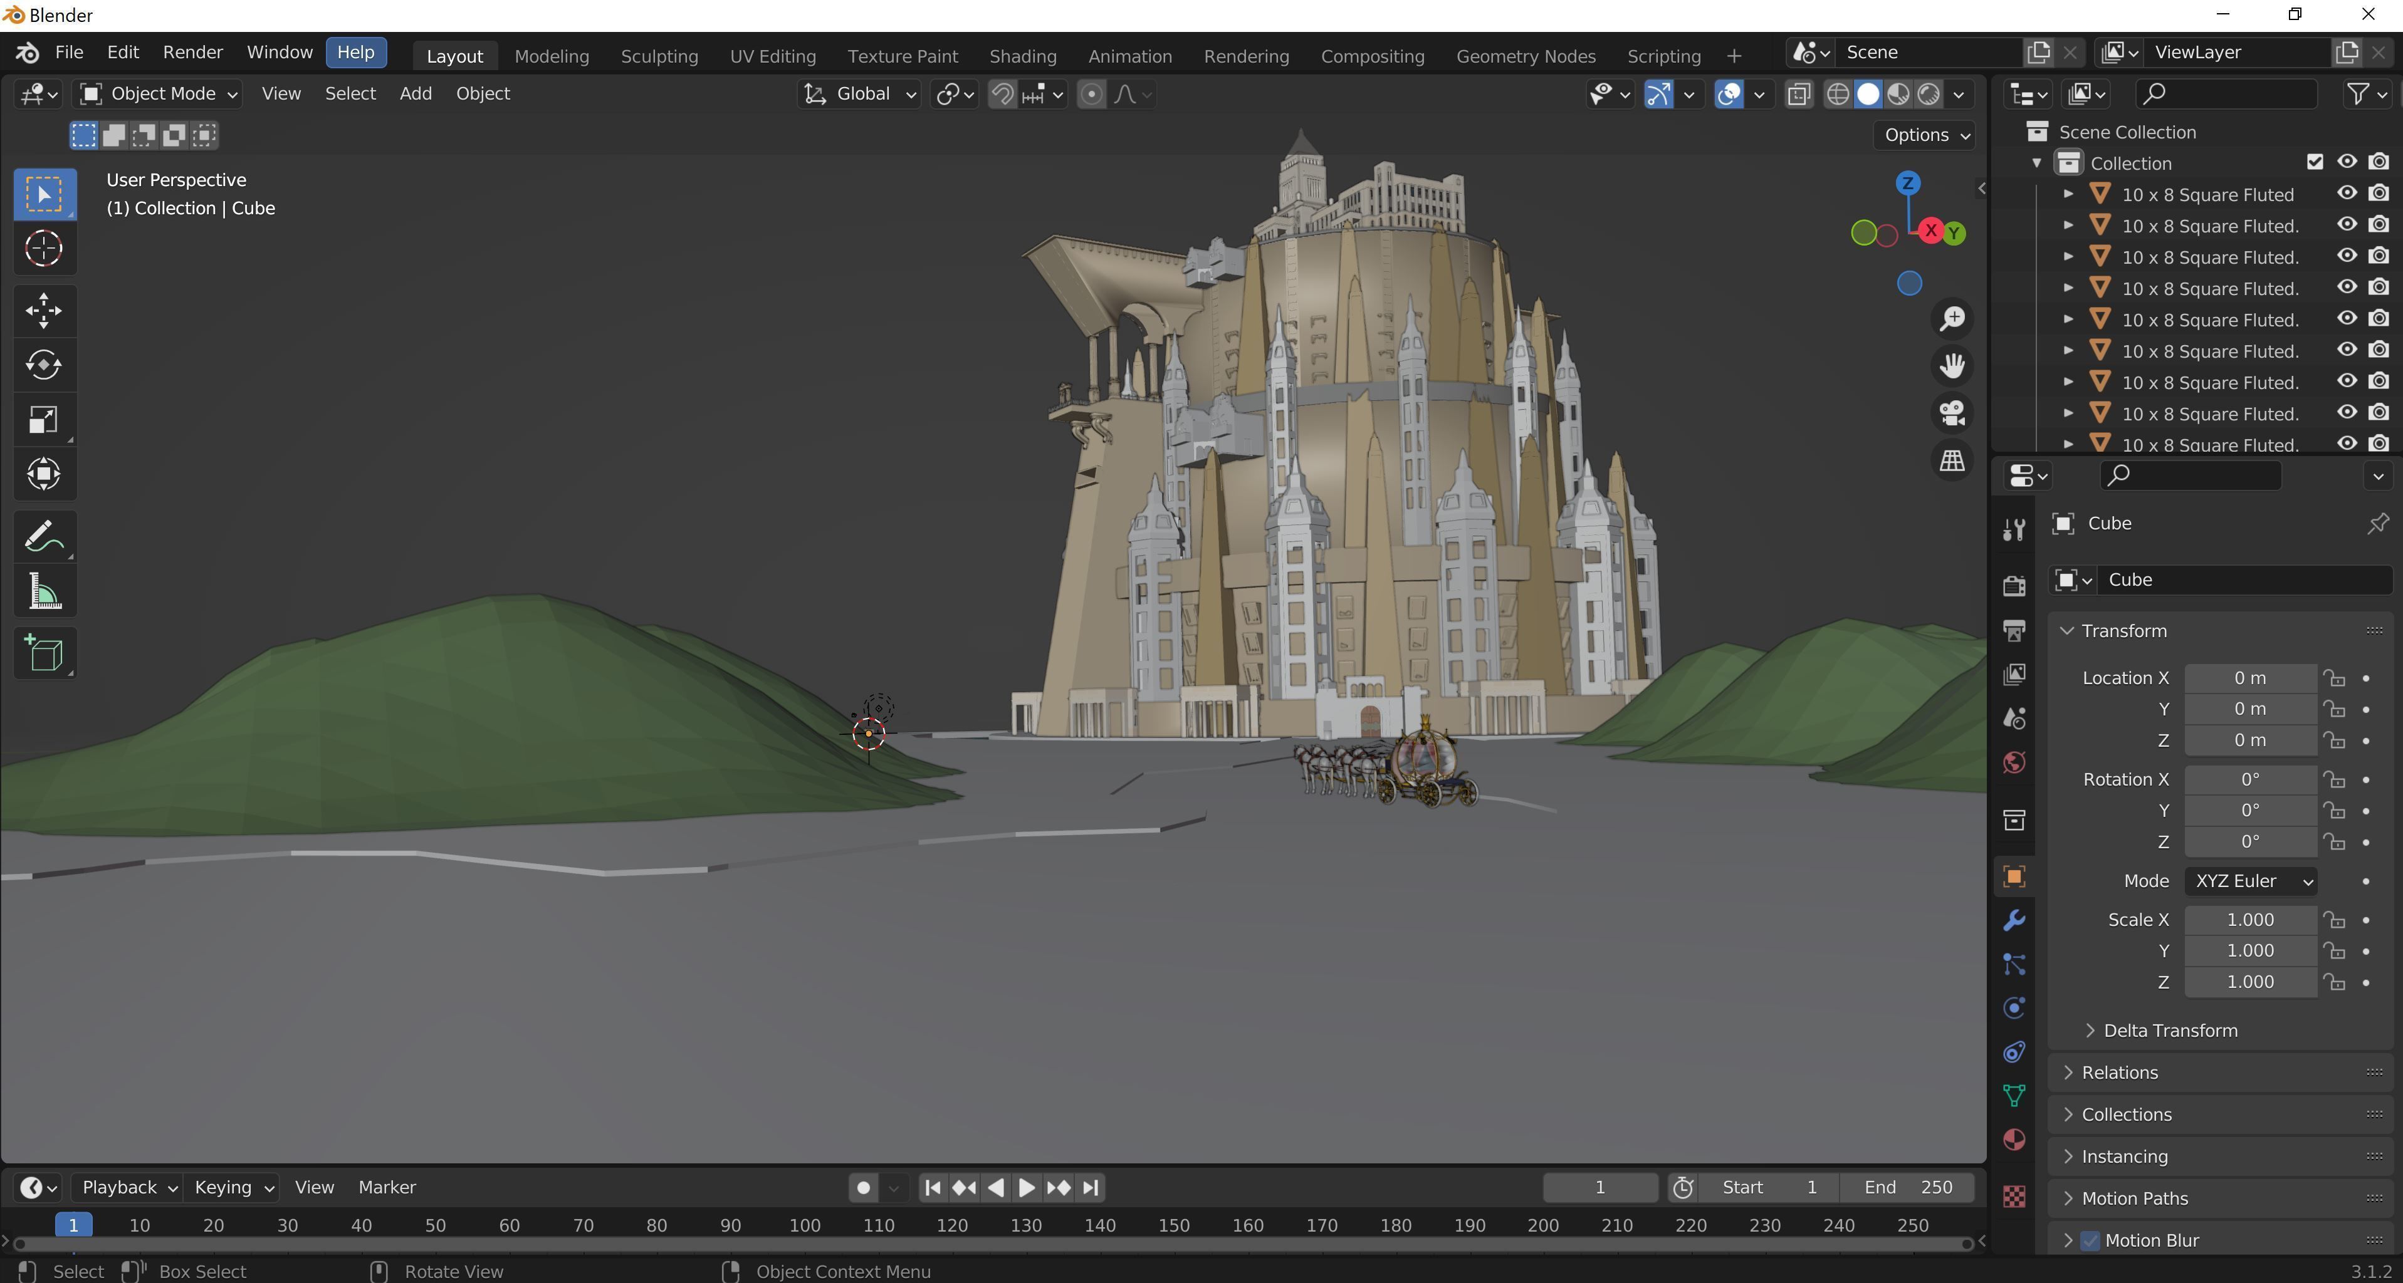The image size is (2403, 1283).
Task: Click the Location X value field
Action: (x=2250, y=678)
